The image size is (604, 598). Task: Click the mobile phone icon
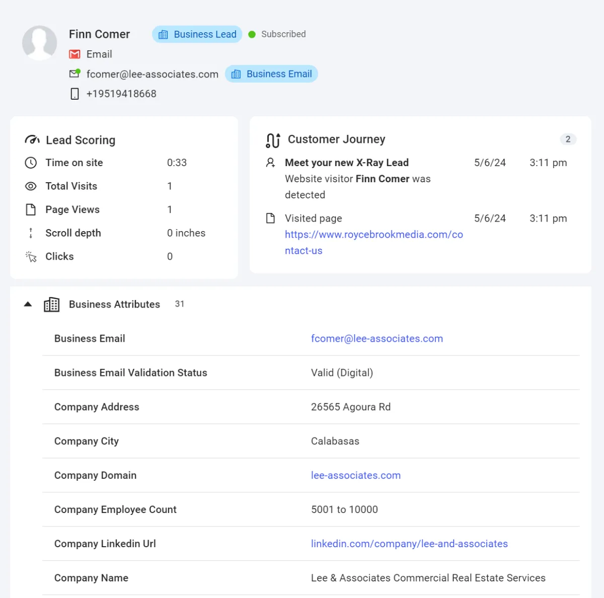[74, 94]
